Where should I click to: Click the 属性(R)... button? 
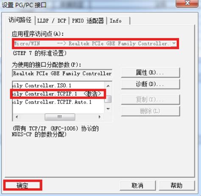tap(151, 73)
